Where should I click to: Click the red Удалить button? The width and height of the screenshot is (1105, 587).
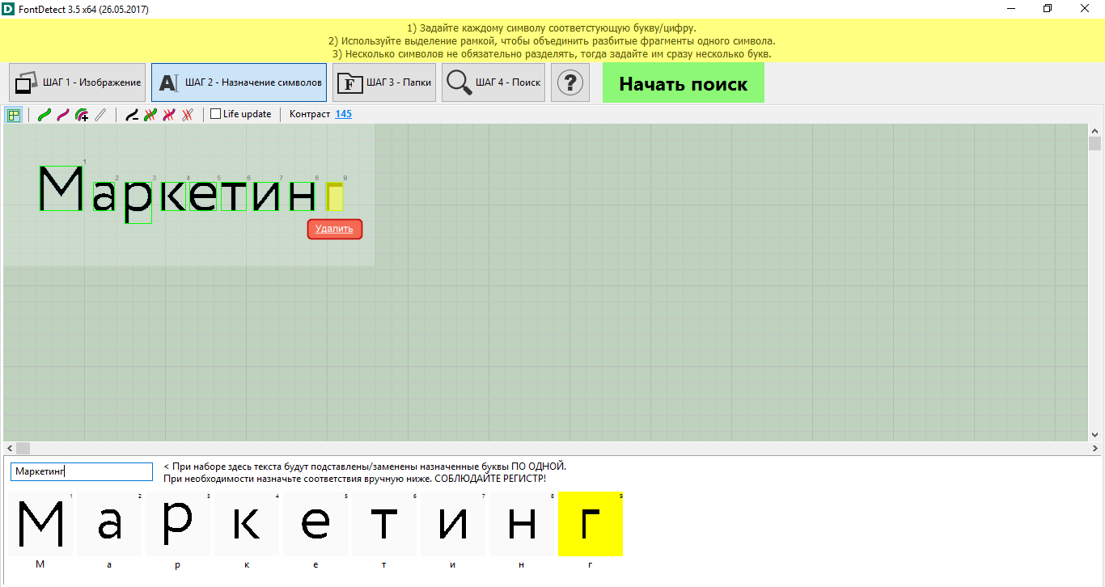(335, 230)
